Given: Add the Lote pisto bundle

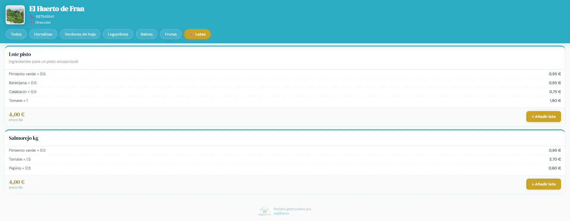Looking at the screenshot, I should [x=544, y=117].
